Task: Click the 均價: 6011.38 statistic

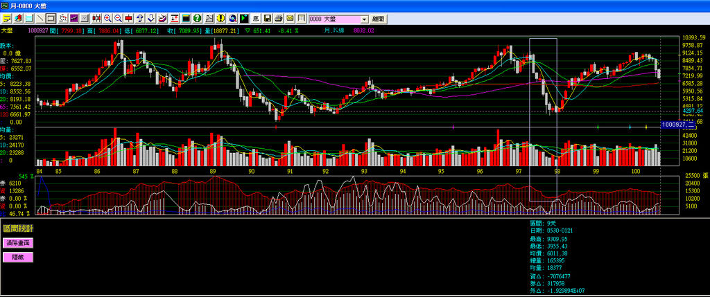Action: (549, 253)
